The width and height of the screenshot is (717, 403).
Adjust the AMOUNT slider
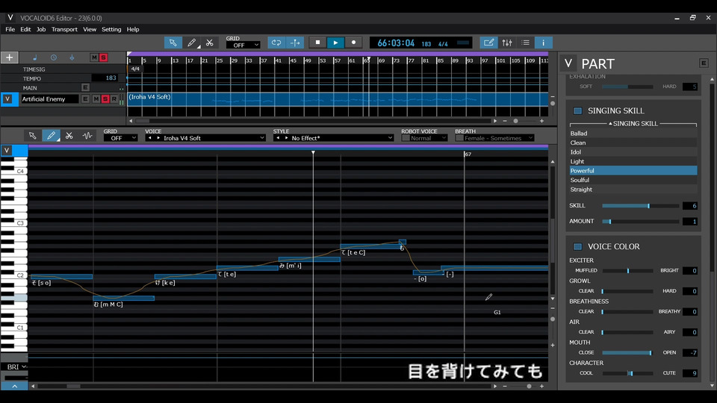[640, 221]
